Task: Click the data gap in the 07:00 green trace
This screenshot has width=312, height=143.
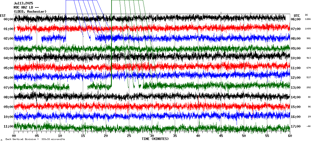Action: [x=78, y=87]
